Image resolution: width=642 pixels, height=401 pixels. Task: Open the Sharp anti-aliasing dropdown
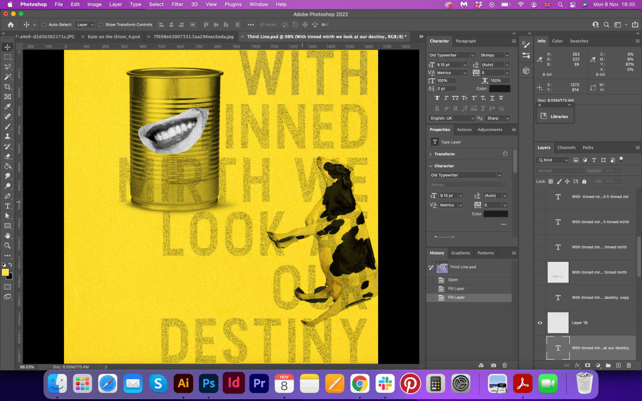click(x=497, y=118)
